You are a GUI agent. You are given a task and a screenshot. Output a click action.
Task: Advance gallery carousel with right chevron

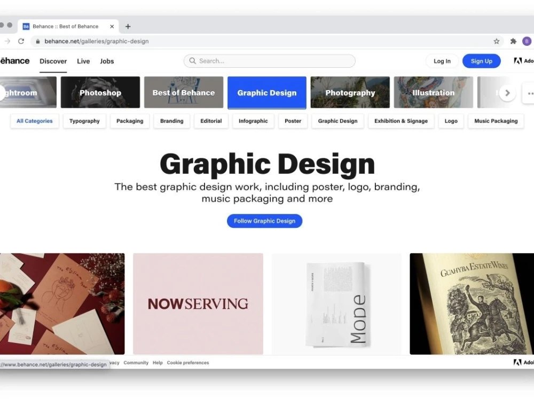507,93
